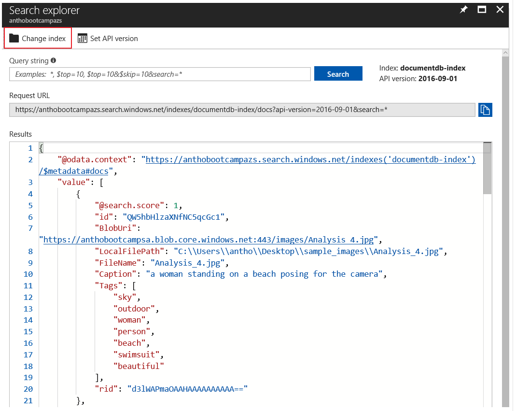Select the folder icon next to Change index
The height and width of the screenshot is (411, 516).
point(14,38)
